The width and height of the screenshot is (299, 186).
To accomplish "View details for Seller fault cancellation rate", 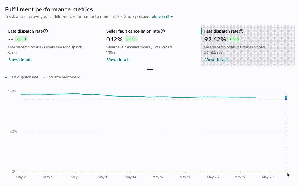I will click(119, 60).
